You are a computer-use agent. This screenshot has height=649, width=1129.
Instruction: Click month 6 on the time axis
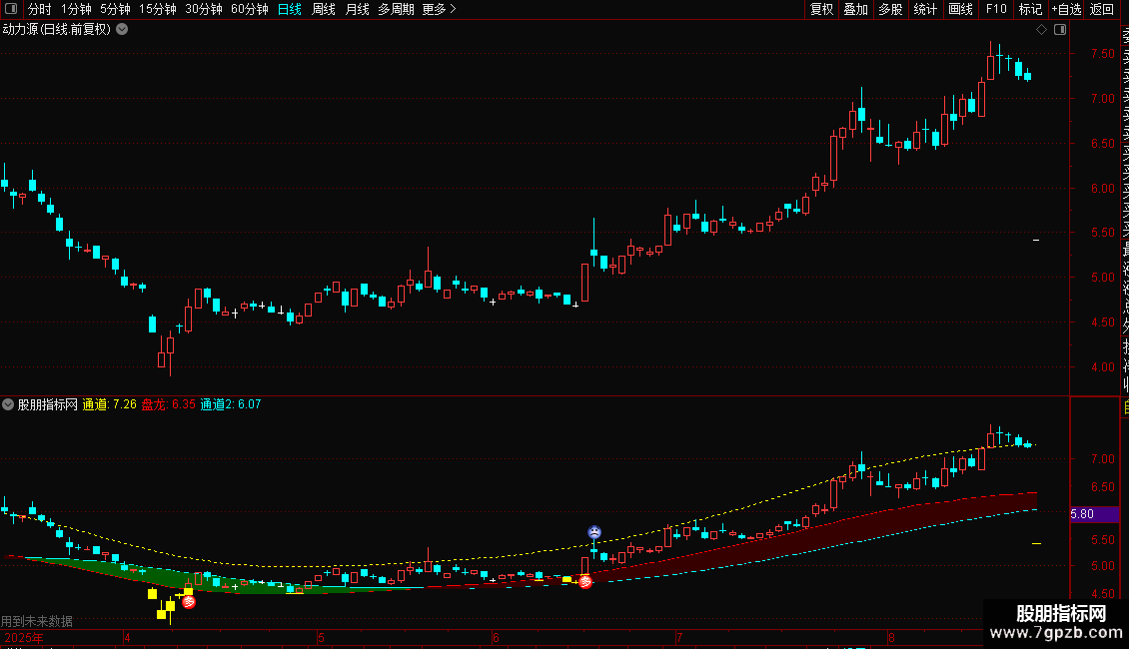(x=496, y=638)
